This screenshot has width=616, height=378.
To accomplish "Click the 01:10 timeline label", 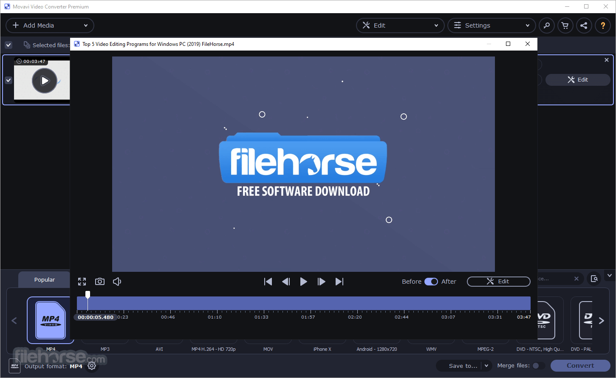I will [x=215, y=317].
